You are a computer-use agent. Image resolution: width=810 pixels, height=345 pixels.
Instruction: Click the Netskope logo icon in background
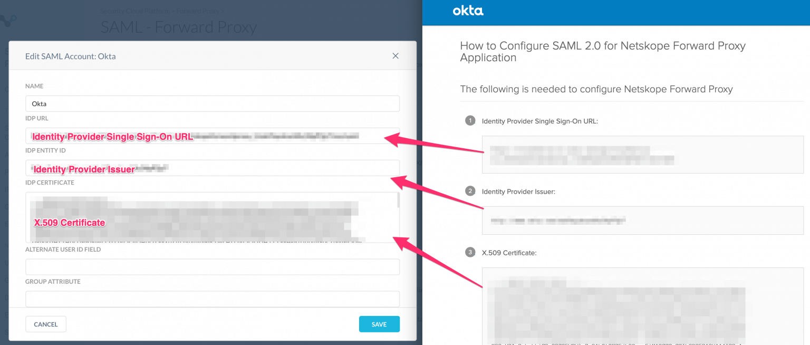(9, 20)
